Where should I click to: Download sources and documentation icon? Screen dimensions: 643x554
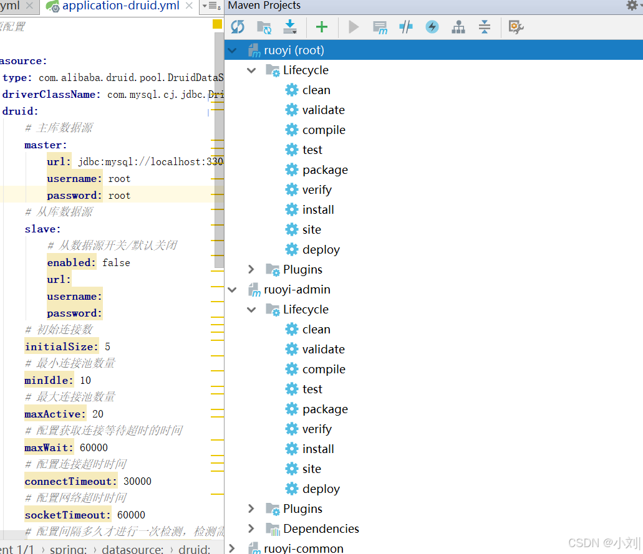(x=290, y=27)
